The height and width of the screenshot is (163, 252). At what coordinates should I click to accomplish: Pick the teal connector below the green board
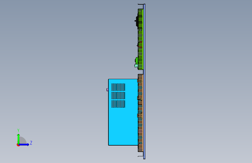click(x=136, y=66)
